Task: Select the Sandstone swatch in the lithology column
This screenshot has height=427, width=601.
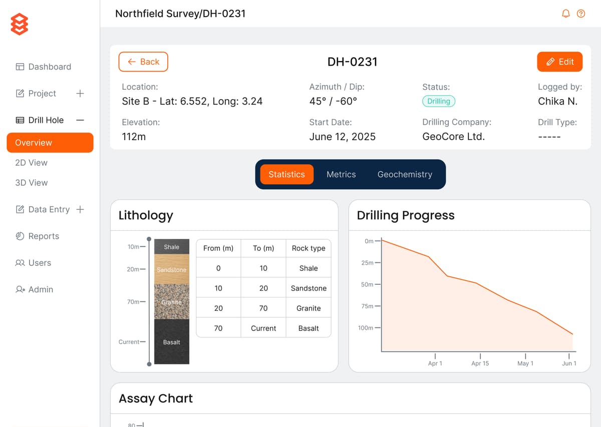Action: (x=171, y=269)
